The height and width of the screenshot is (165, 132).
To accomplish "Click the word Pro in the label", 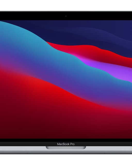I will [72, 144].
